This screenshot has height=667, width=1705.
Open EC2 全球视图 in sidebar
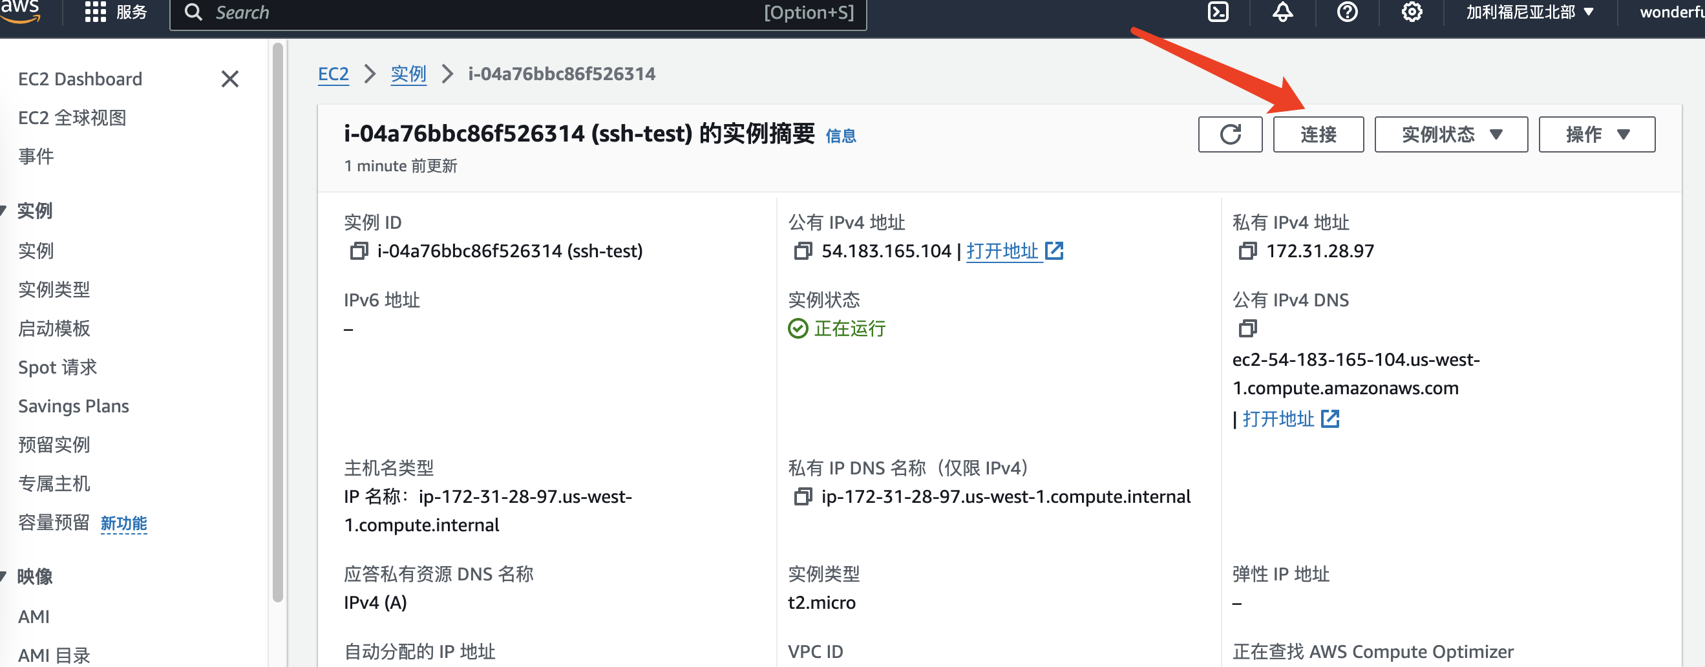click(x=72, y=118)
